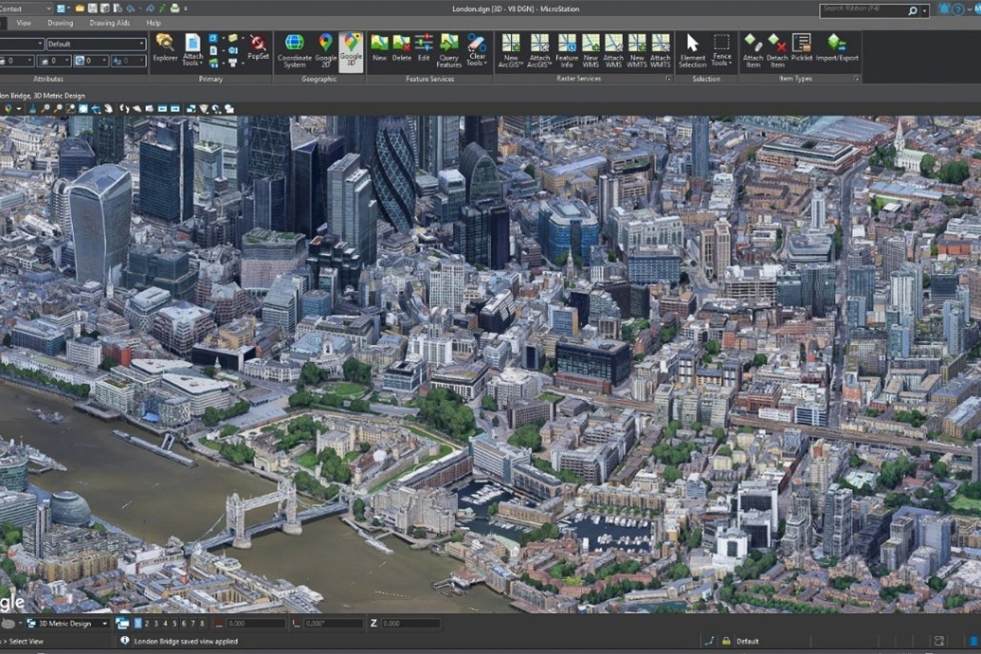
Task: Click the Z coordinate input field
Action: pyautogui.click(x=410, y=624)
